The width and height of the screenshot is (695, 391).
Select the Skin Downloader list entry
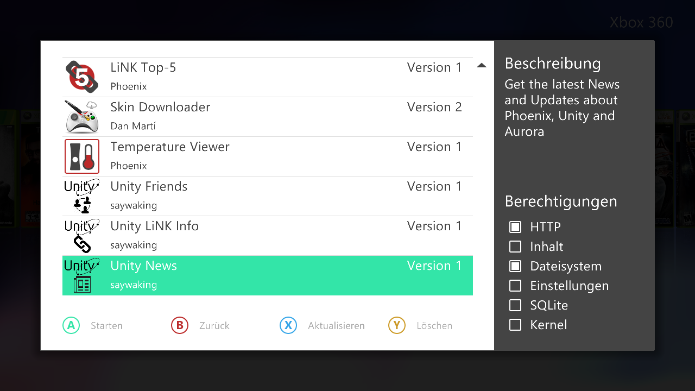click(268, 117)
